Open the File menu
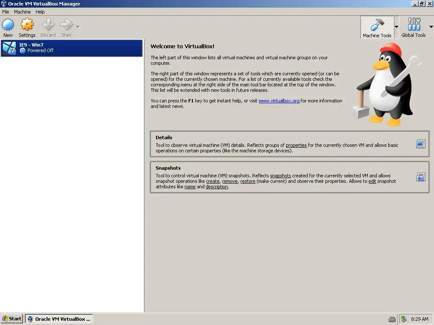The width and height of the screenshot is (434, 325). pyautogui.click(x=6, y=12)
